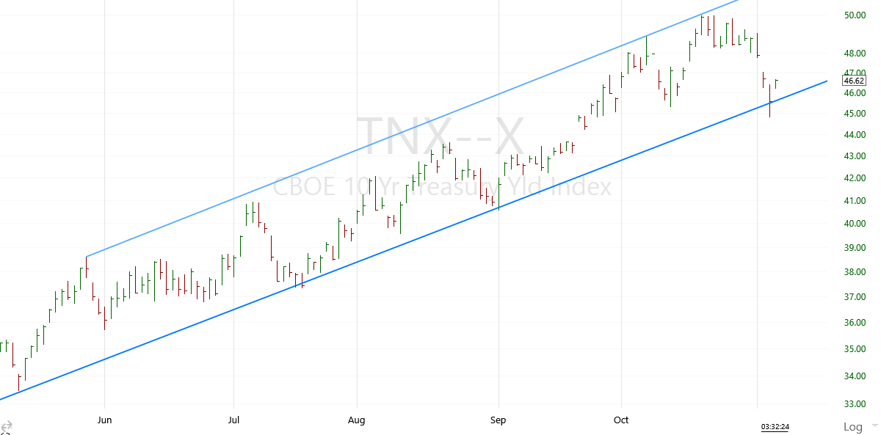Click the Sep label on time axis
Viewport: 881px width, 435px height.
coord(498,420)
